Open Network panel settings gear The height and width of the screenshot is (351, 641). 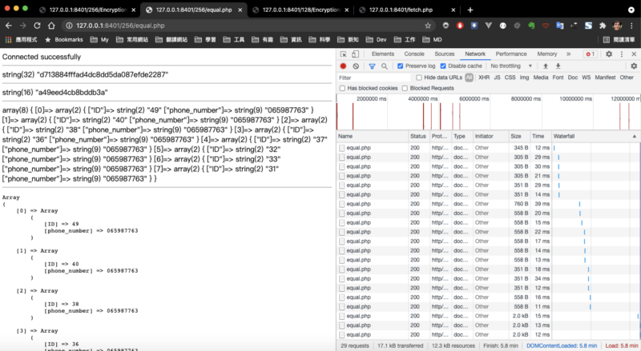point(634,66)
